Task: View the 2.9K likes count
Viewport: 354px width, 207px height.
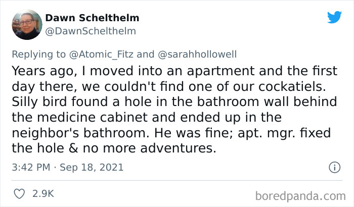Action: [x=43, y=193]
